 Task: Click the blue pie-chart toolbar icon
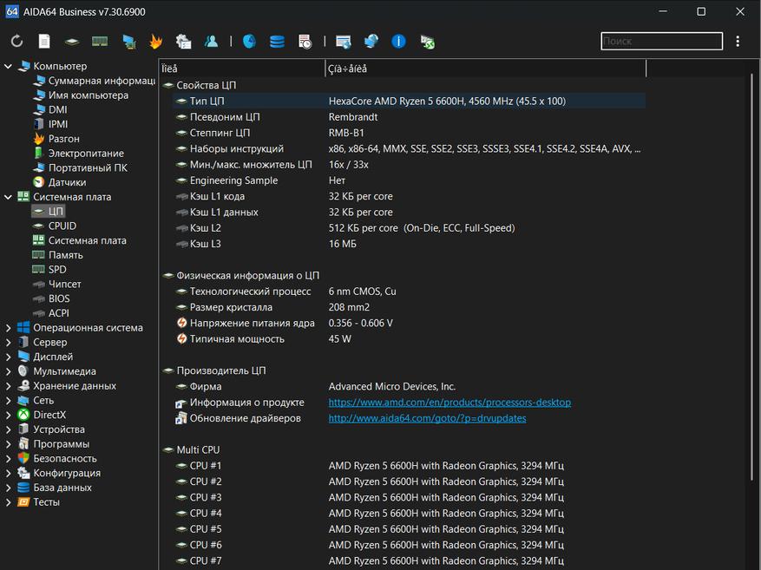[x=249, y=42]
